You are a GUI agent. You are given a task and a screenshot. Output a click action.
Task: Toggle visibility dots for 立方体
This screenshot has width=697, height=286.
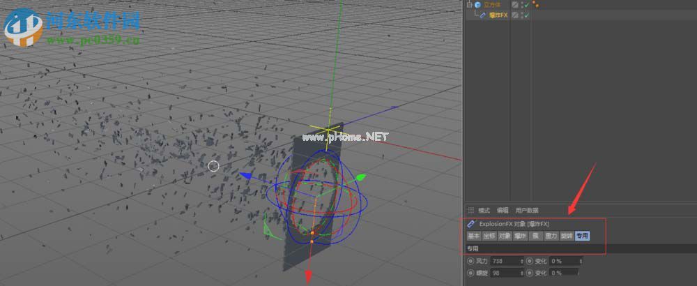521,5
